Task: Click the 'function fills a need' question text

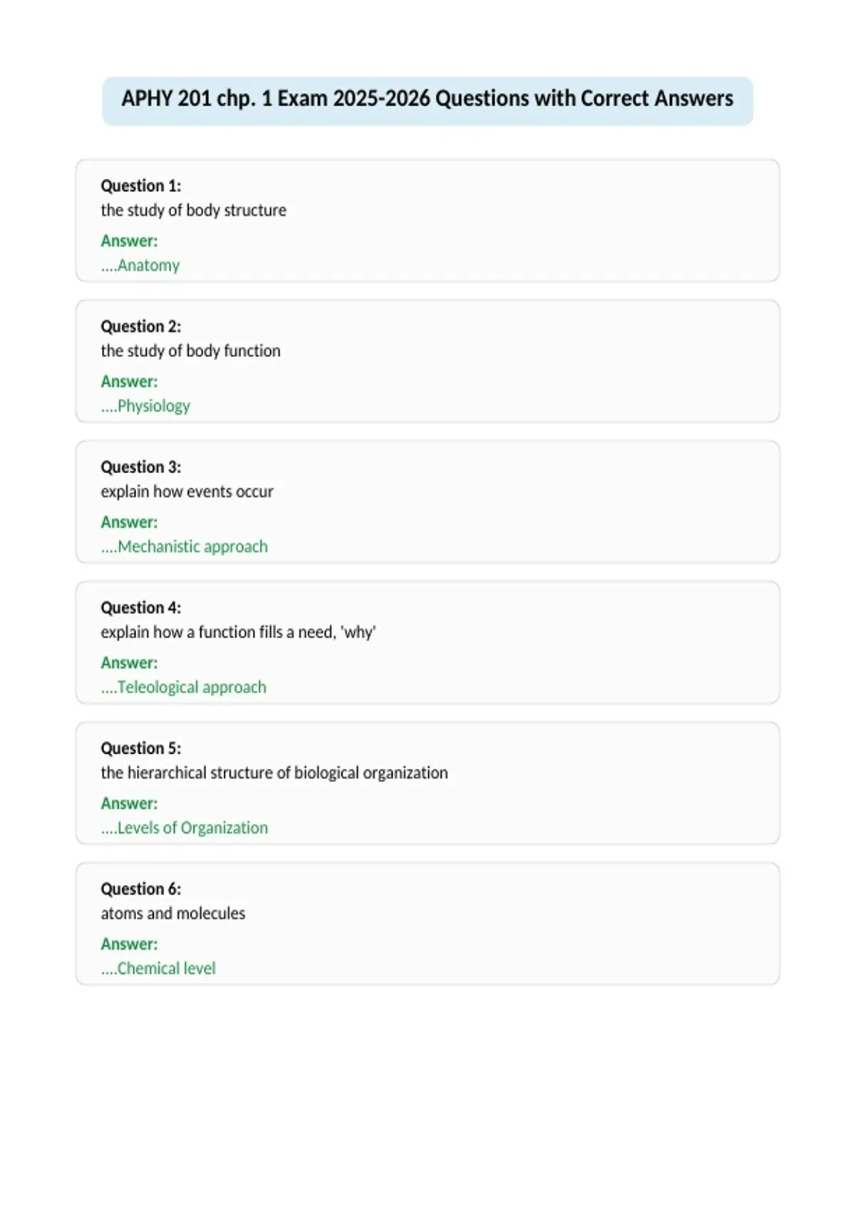Action: point(238,632)
